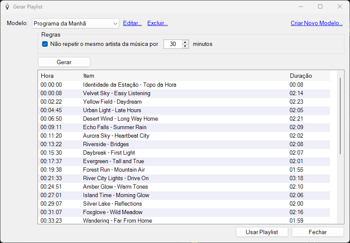Click the duration cell 02:23

[296, 102]
